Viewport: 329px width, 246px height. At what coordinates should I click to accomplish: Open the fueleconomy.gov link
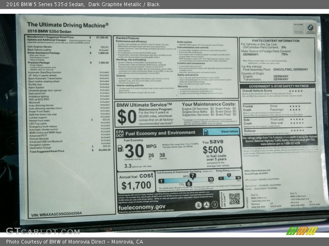(142, 207)
